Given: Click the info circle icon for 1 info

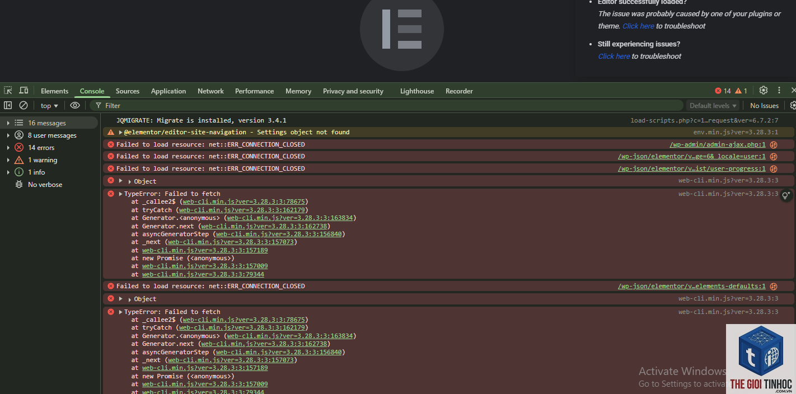Looking at the screenshot, I should [19, 172].
